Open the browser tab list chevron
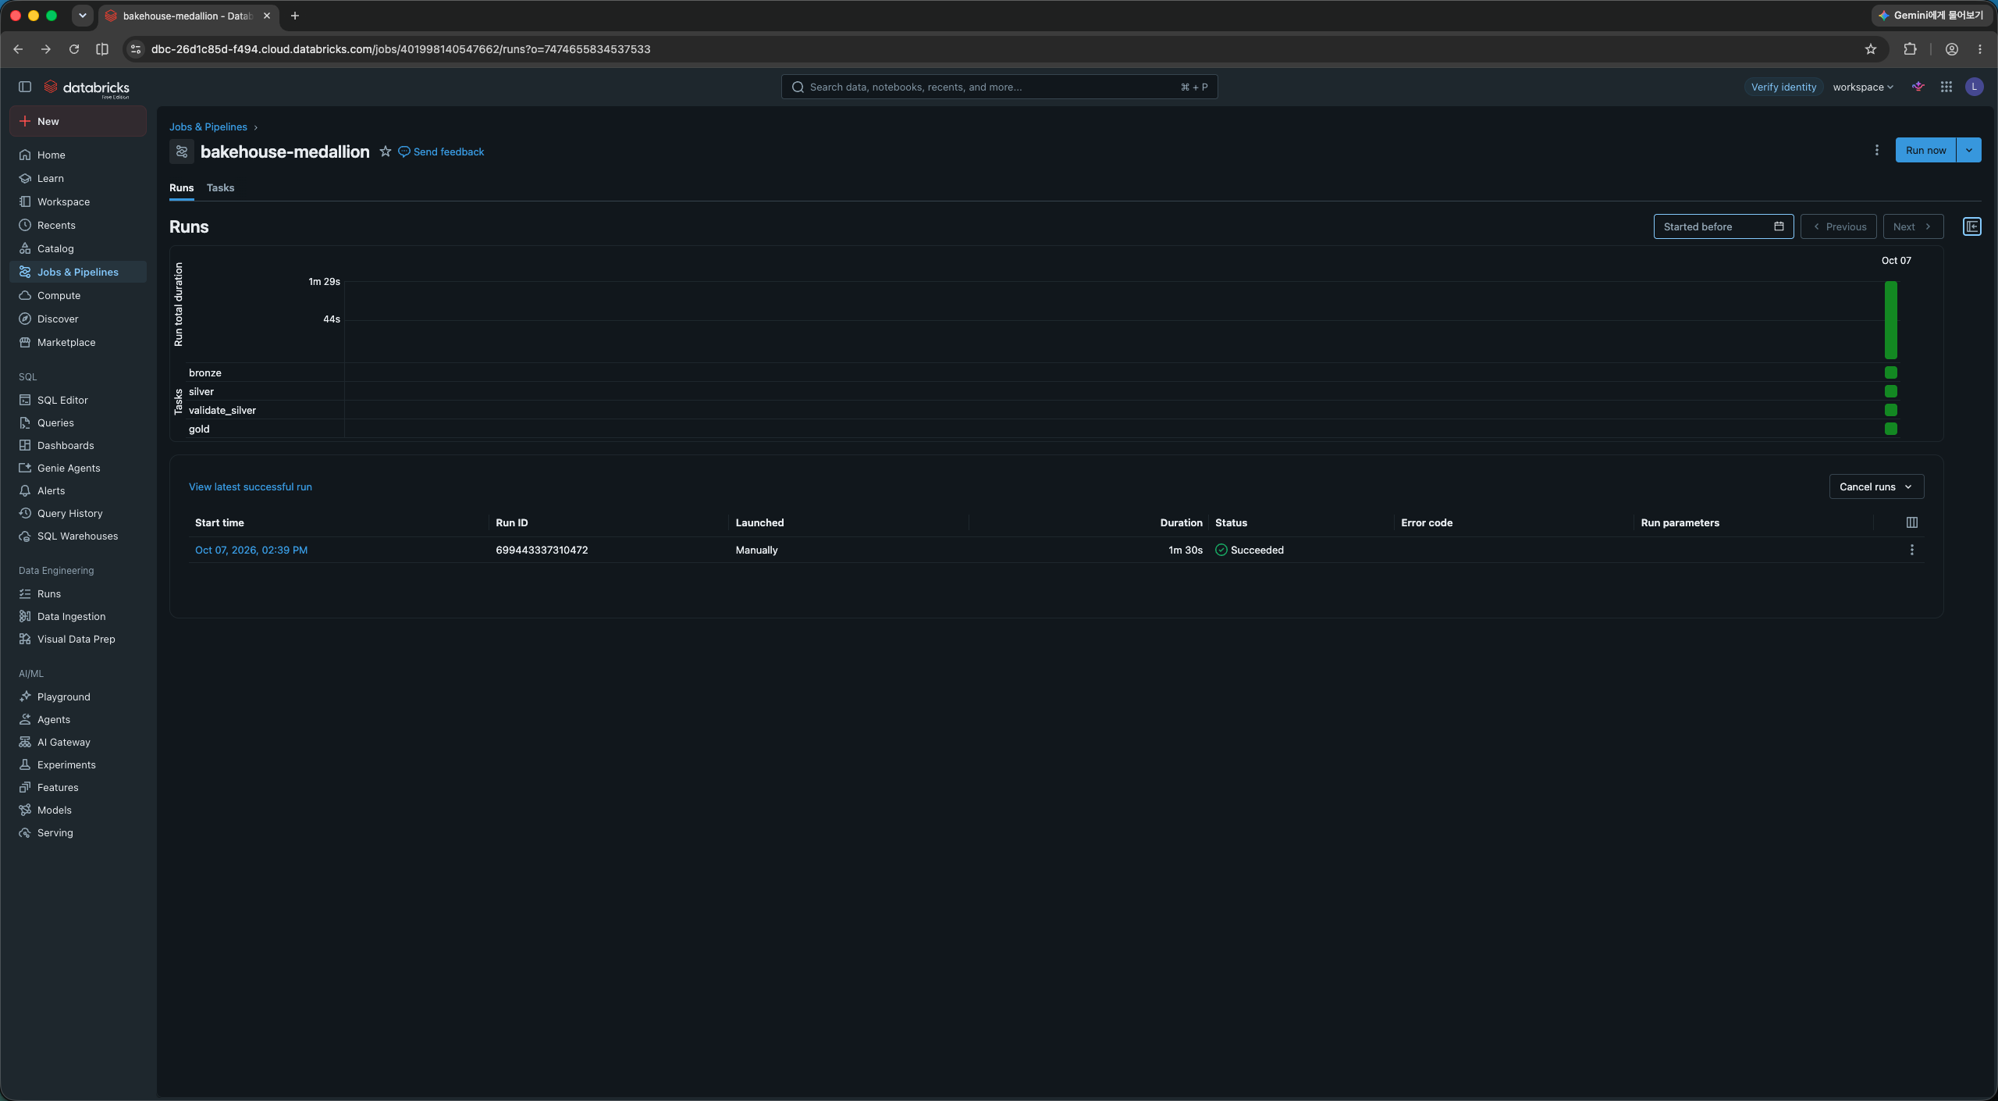 pos(83,16)
